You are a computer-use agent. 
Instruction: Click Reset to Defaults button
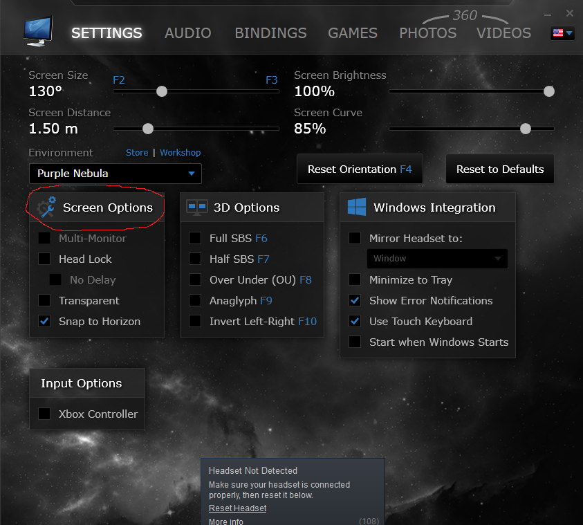[500, 169]
